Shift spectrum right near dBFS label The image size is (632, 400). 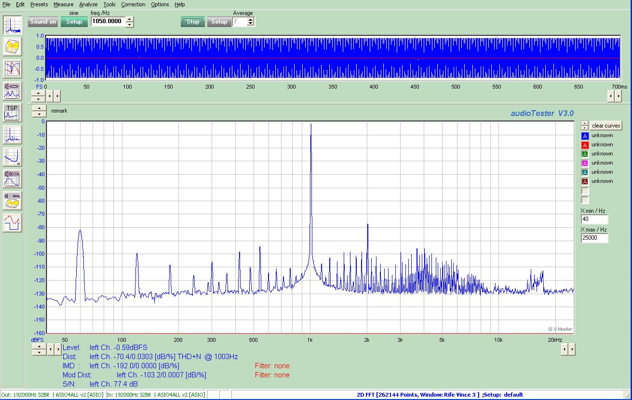coord(57,349)
